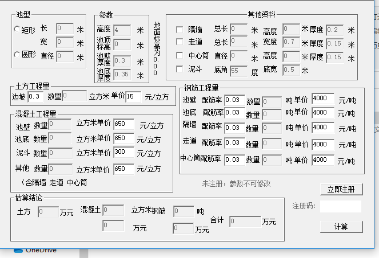Image resolution: width=379 pixels, height=258 pixels.
Task: Click the 高度 field in 参数 group
Action: pyautogui.click(x=122, y=30)
